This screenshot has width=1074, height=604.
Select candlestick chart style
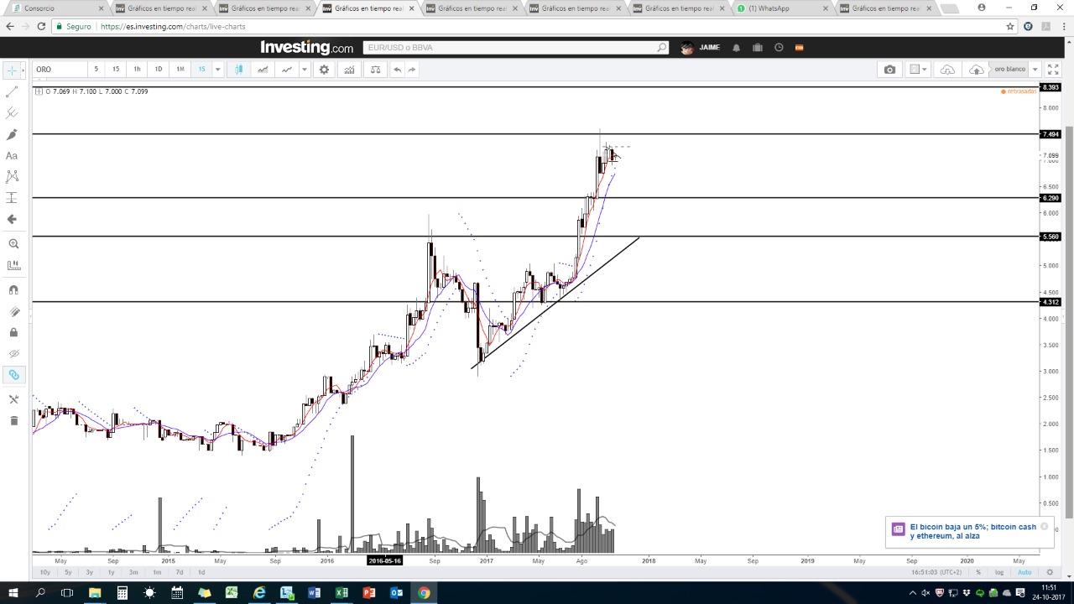click(239, 70)
